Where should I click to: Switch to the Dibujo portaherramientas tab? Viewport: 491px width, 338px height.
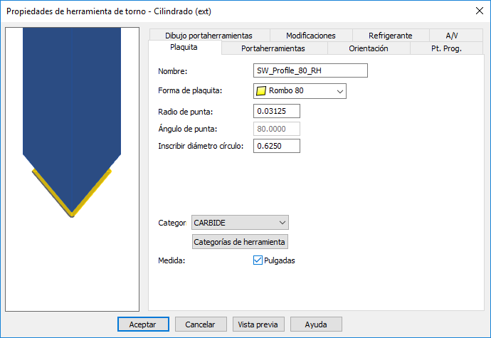tap(209, 36)
